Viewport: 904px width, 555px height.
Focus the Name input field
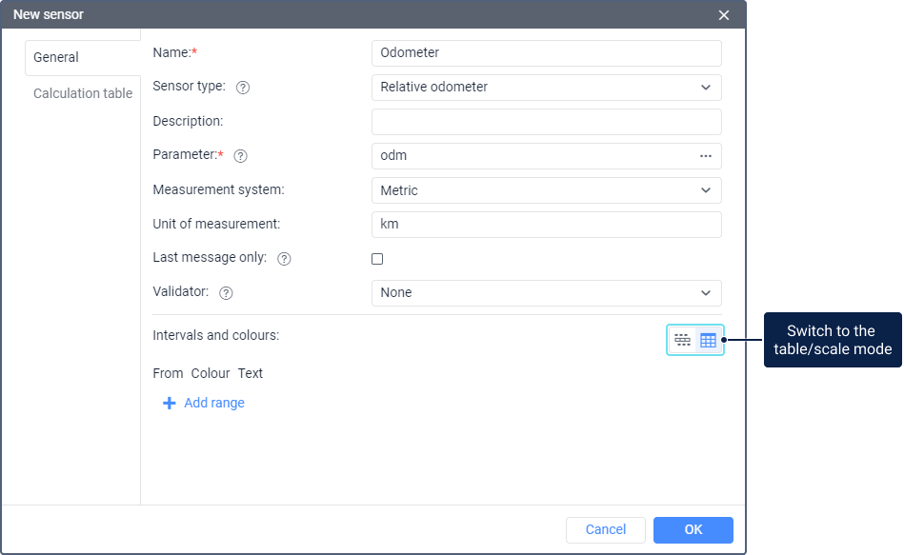click(546, 53)
